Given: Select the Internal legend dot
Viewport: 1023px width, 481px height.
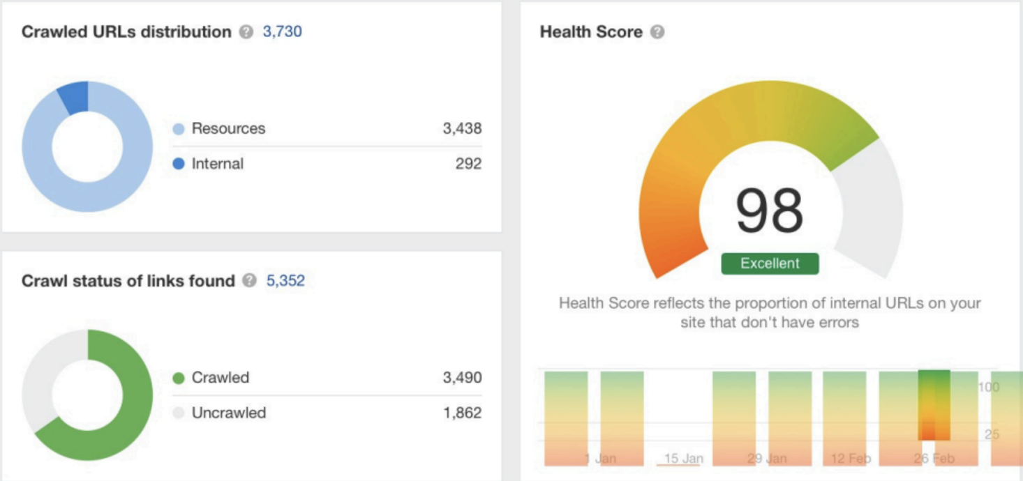Looking at the screenshot, I should (179, 165).
